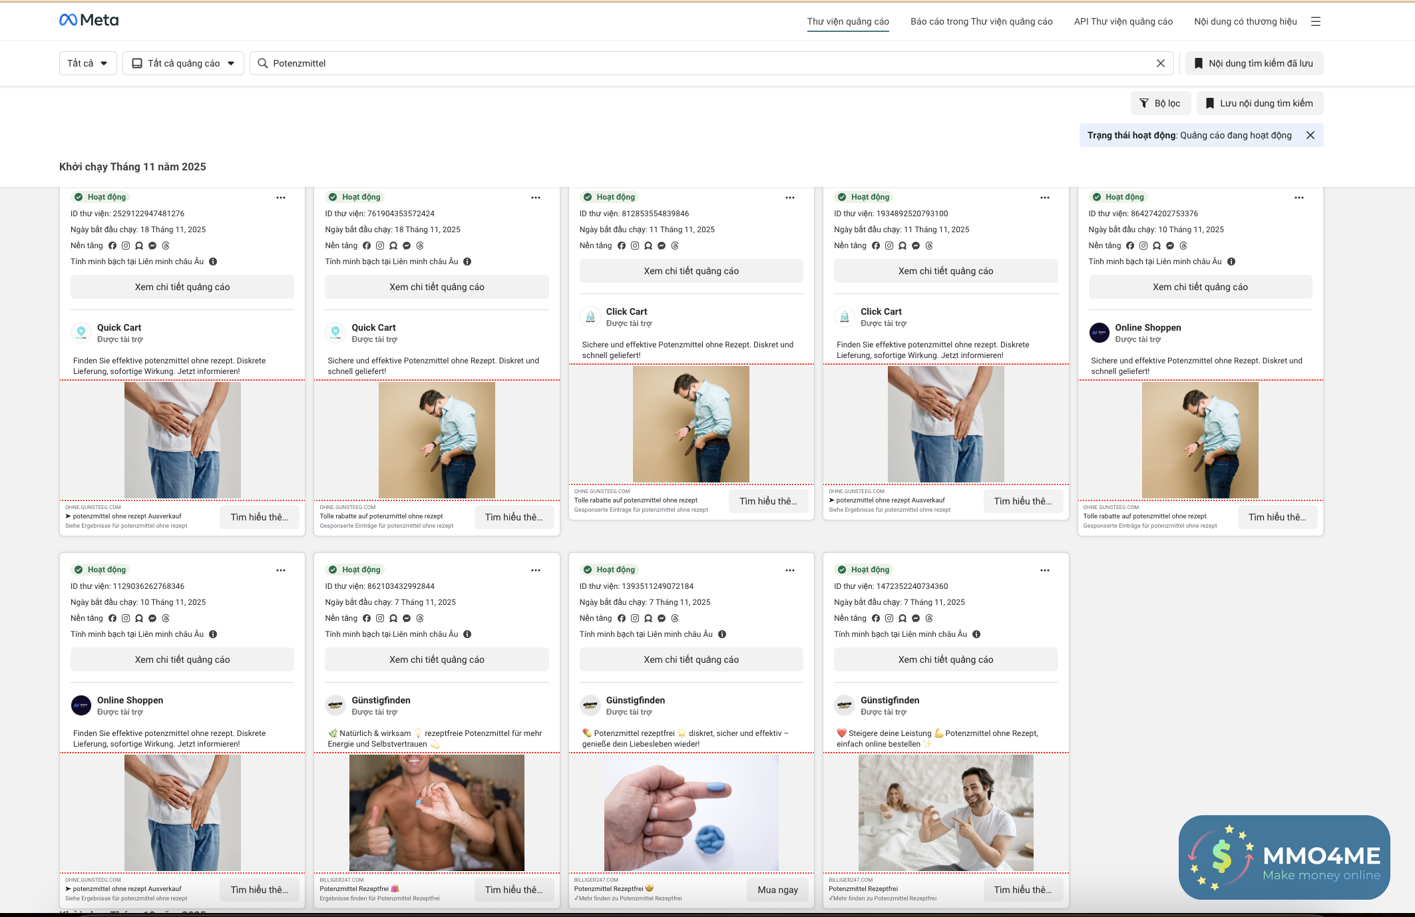Click the bookmark Lưu nội dung tìm kiếm button
The height and width of the screenshot is (917, 1415).
coord(1259,103)
